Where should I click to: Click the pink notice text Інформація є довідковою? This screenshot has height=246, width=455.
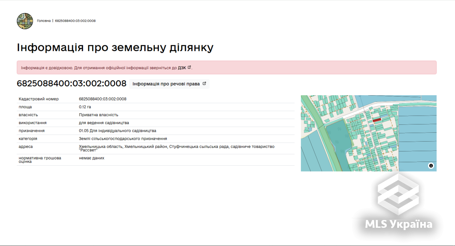[47, 68]
